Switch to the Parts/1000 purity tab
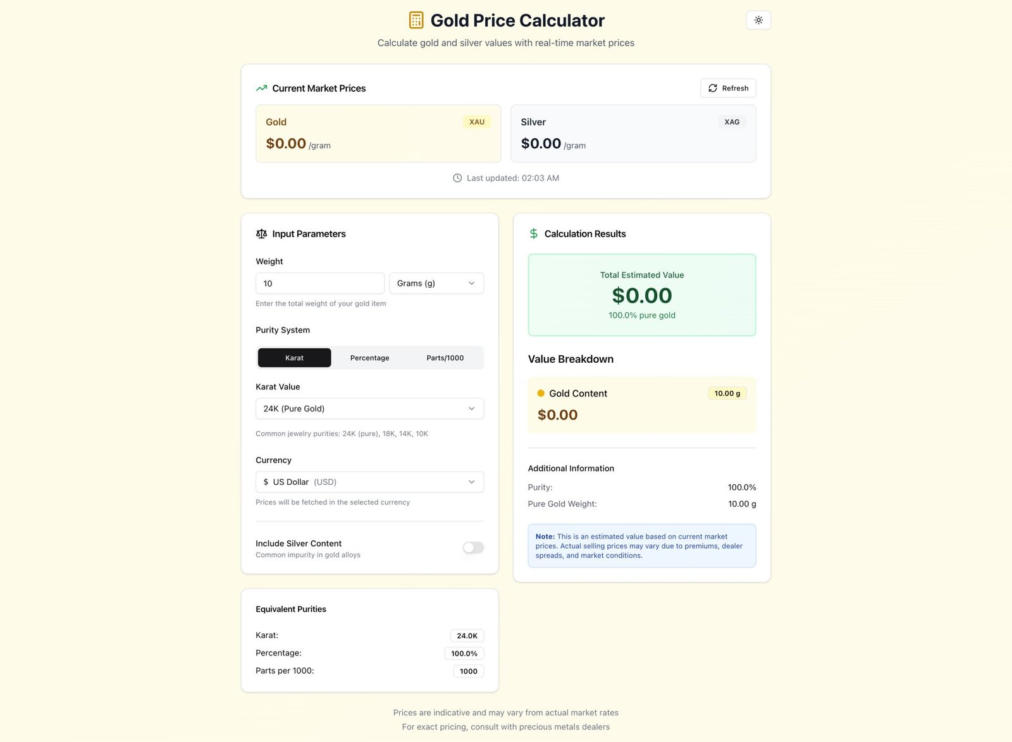The width and height of the screenshot is (1012, 742). [445, 358]
